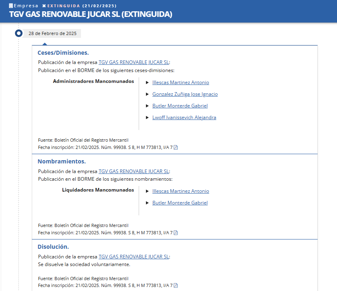The image size is (337, 291).
Task: Click arrow bullet before Lwoff Ivanissevich Alejandra
Action: tap(147, 118)
